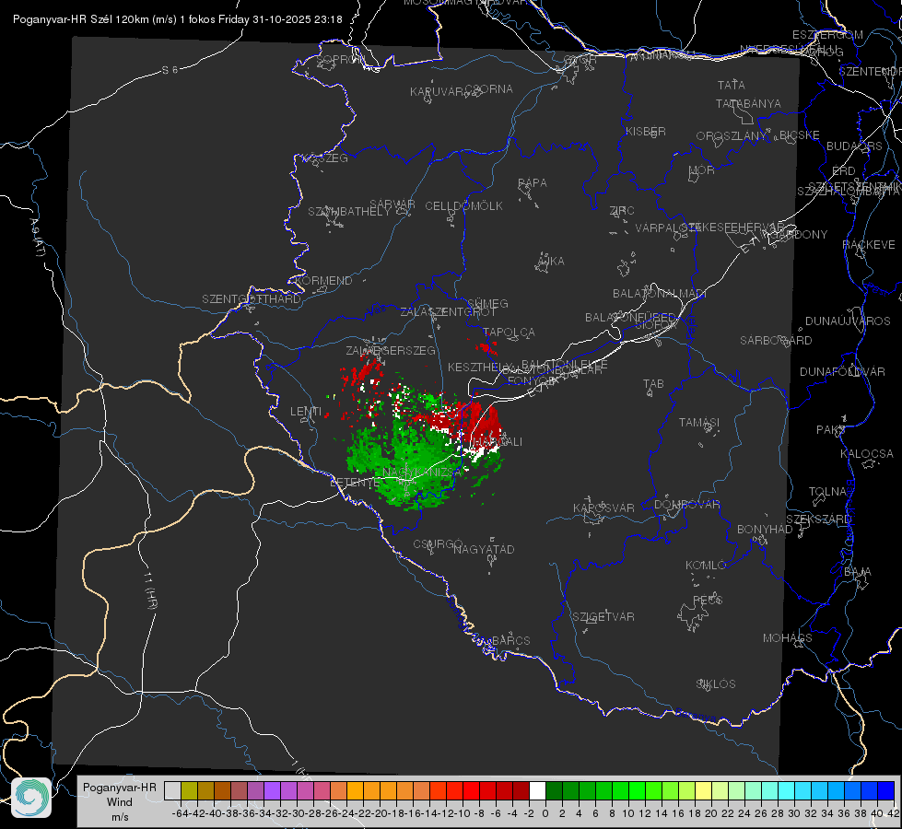
Task: Click the CELLDOMOLK town label
Action: pyautogui.click(x=463, y=206)
